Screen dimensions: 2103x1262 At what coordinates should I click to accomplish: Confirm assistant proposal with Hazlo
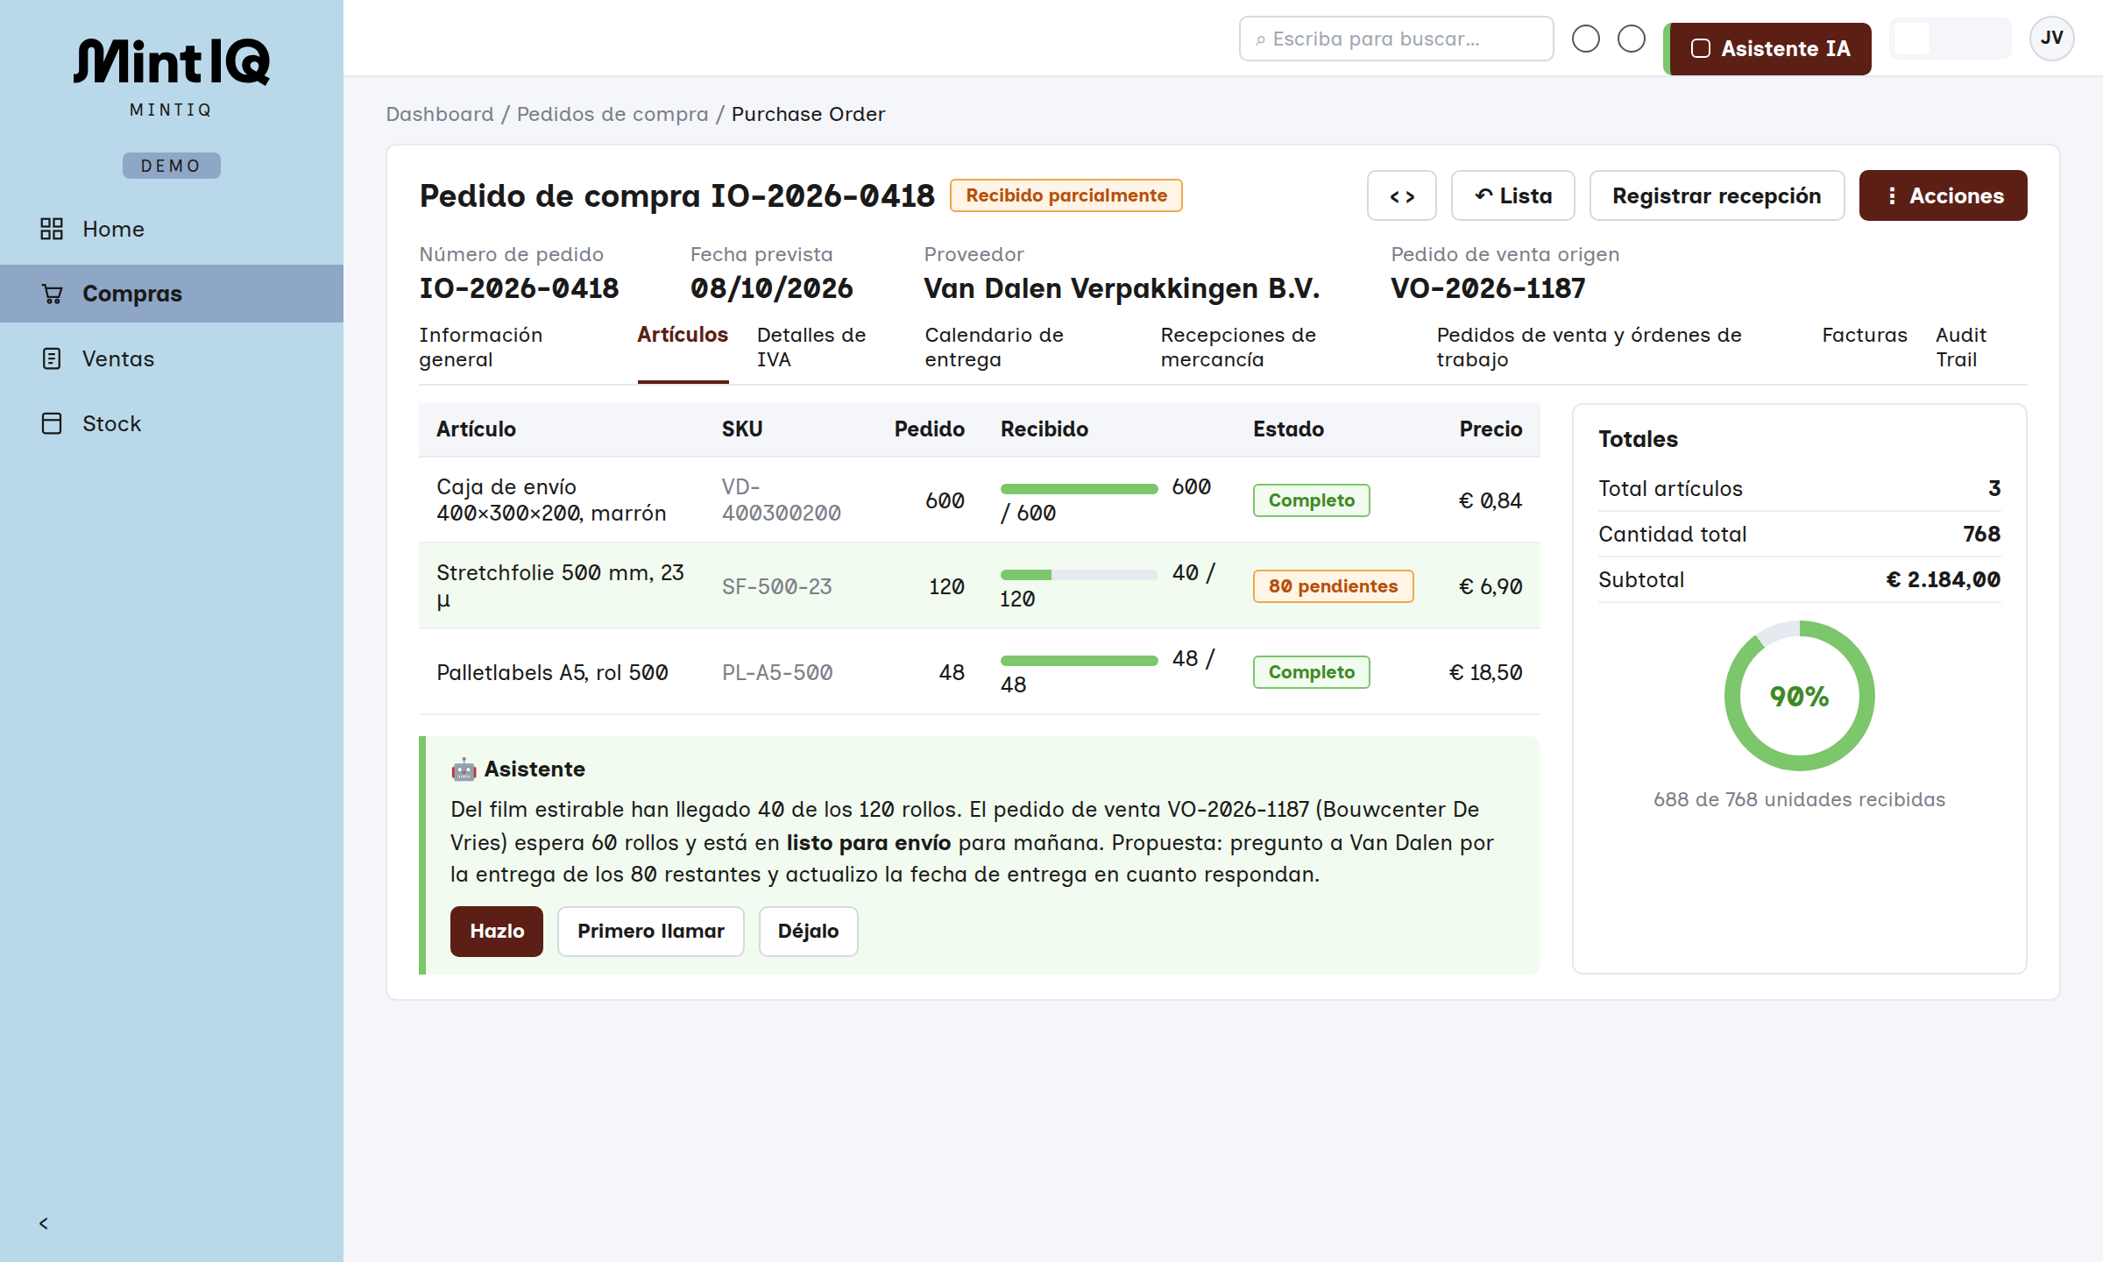pos(497,931)
